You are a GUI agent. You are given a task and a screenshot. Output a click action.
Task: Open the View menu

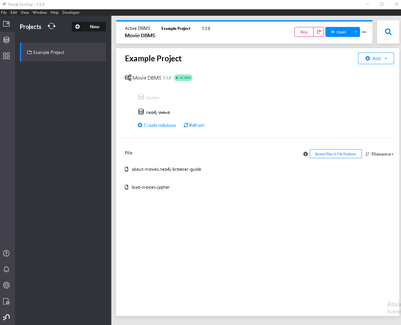tap(25, 13)
